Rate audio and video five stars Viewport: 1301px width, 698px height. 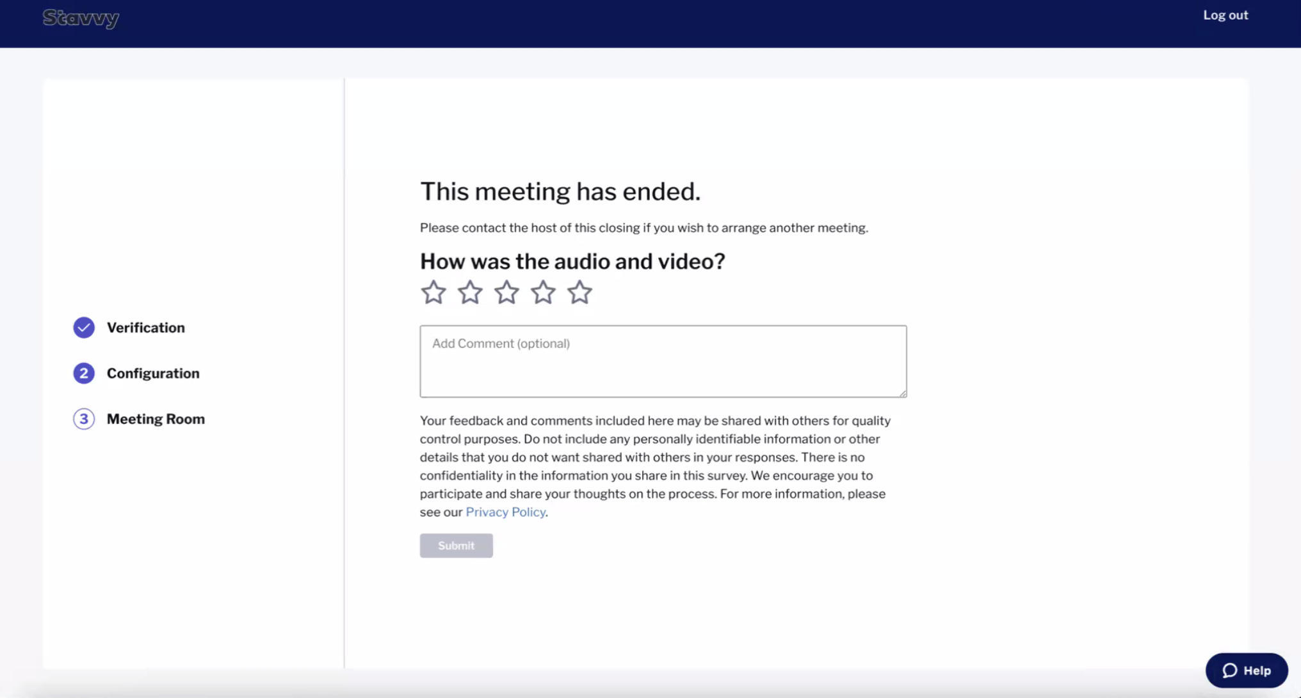[x=579, y=292]
